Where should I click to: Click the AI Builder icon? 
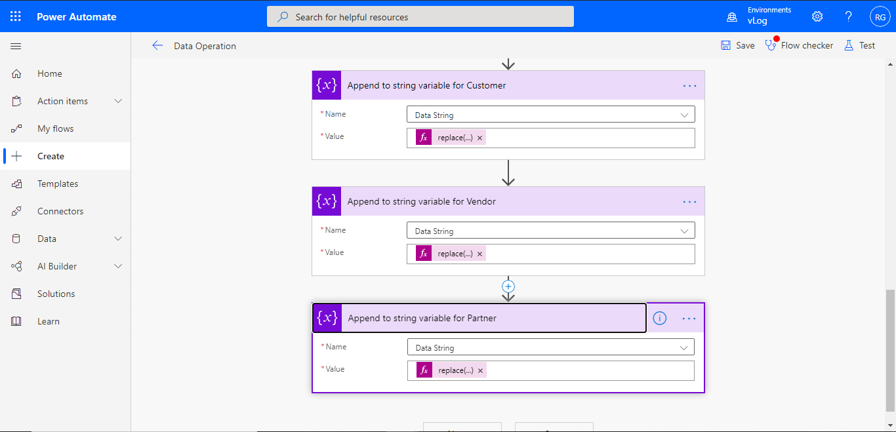[16, 266]
